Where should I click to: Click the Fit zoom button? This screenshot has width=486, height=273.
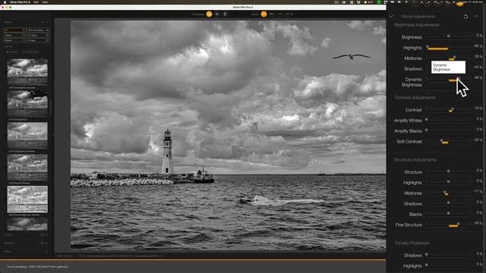click(272, 14)
